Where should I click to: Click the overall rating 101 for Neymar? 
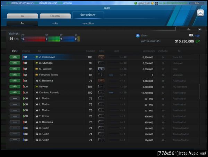click(90, 87)
